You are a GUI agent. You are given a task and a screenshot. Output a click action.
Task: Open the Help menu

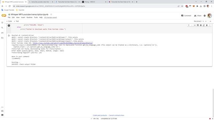[41, 17]
